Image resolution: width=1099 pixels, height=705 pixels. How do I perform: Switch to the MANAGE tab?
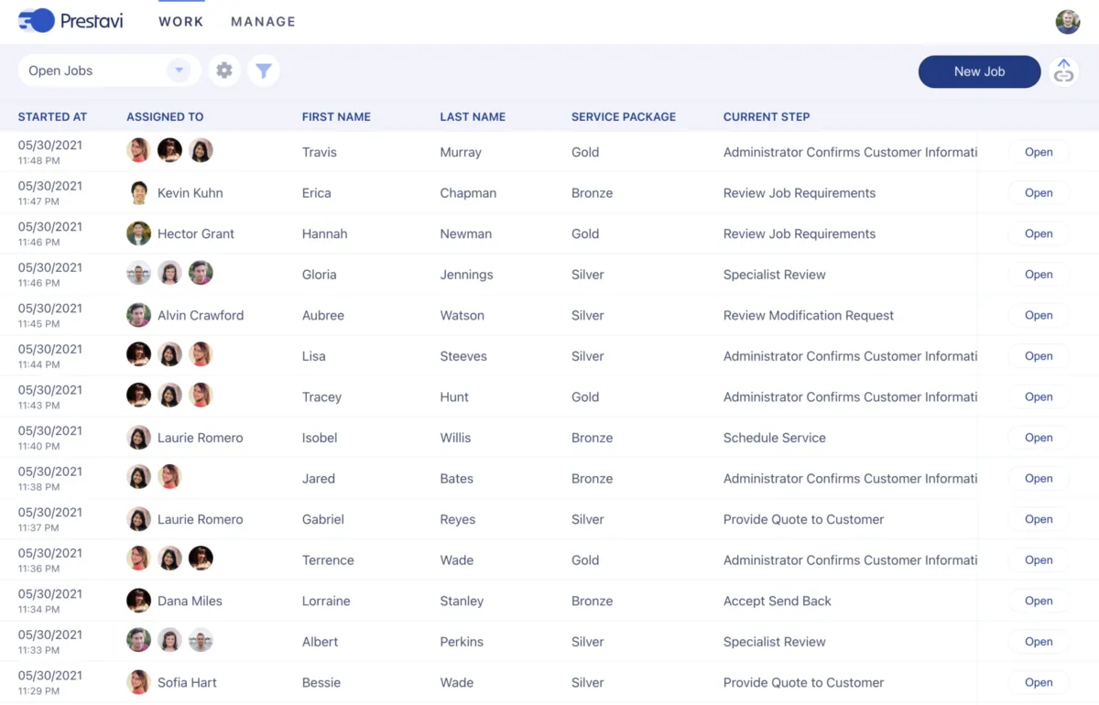pyautogui.click(x=263, y=21)
